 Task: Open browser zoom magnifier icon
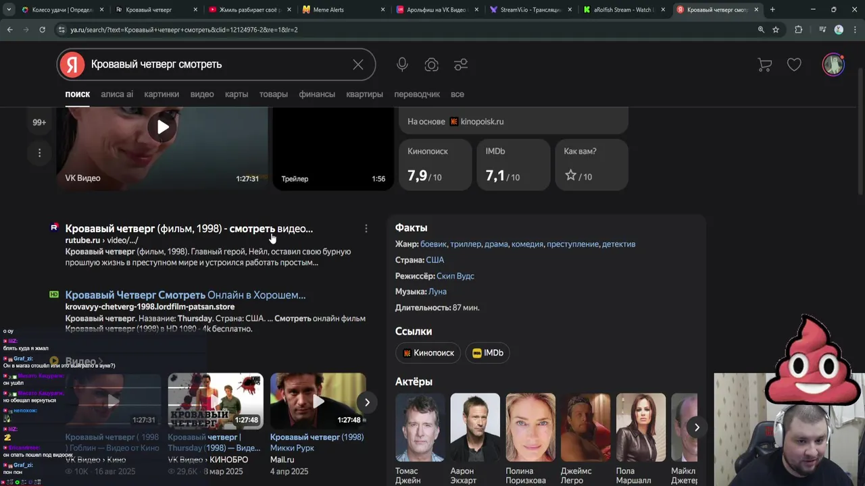tap(761, 30)
